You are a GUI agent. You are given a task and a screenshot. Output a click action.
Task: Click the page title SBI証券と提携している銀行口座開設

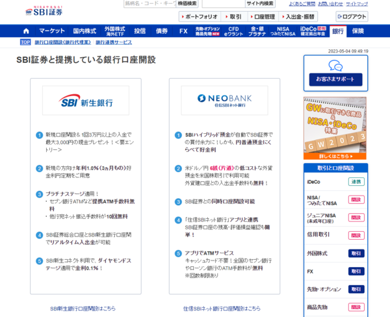[x=86, y=60]
